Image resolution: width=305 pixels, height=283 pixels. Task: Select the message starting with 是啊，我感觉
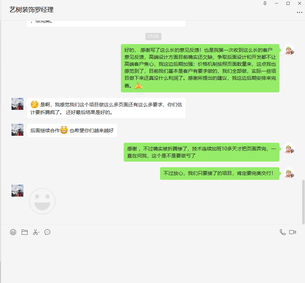[x=106, y=108]
